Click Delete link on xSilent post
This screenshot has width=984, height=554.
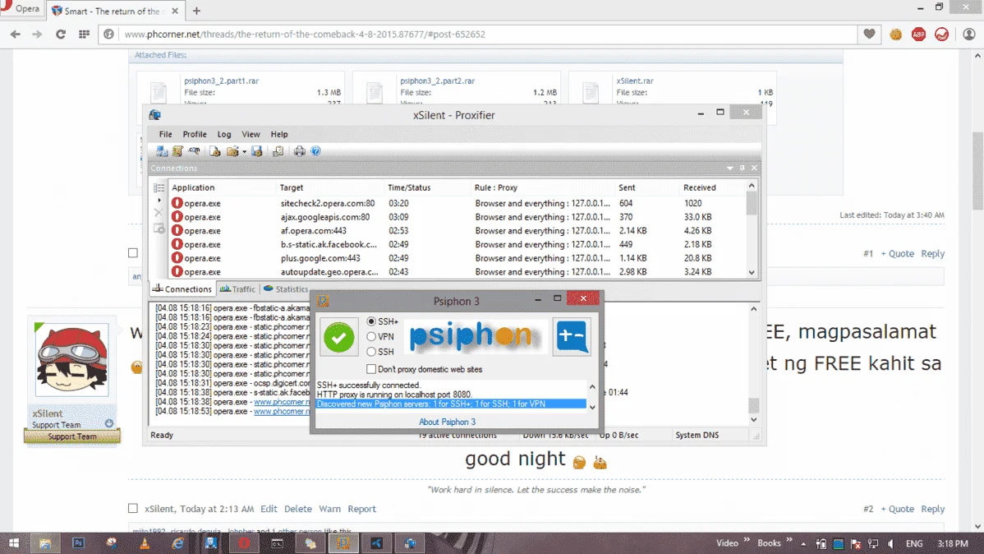(x=298, y=509)
